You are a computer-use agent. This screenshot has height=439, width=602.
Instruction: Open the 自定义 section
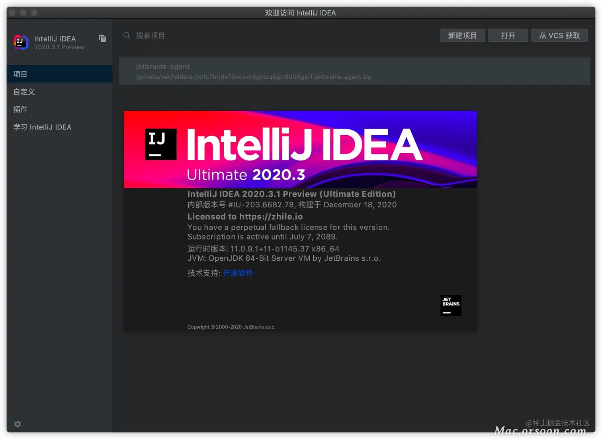click(60, 92)
